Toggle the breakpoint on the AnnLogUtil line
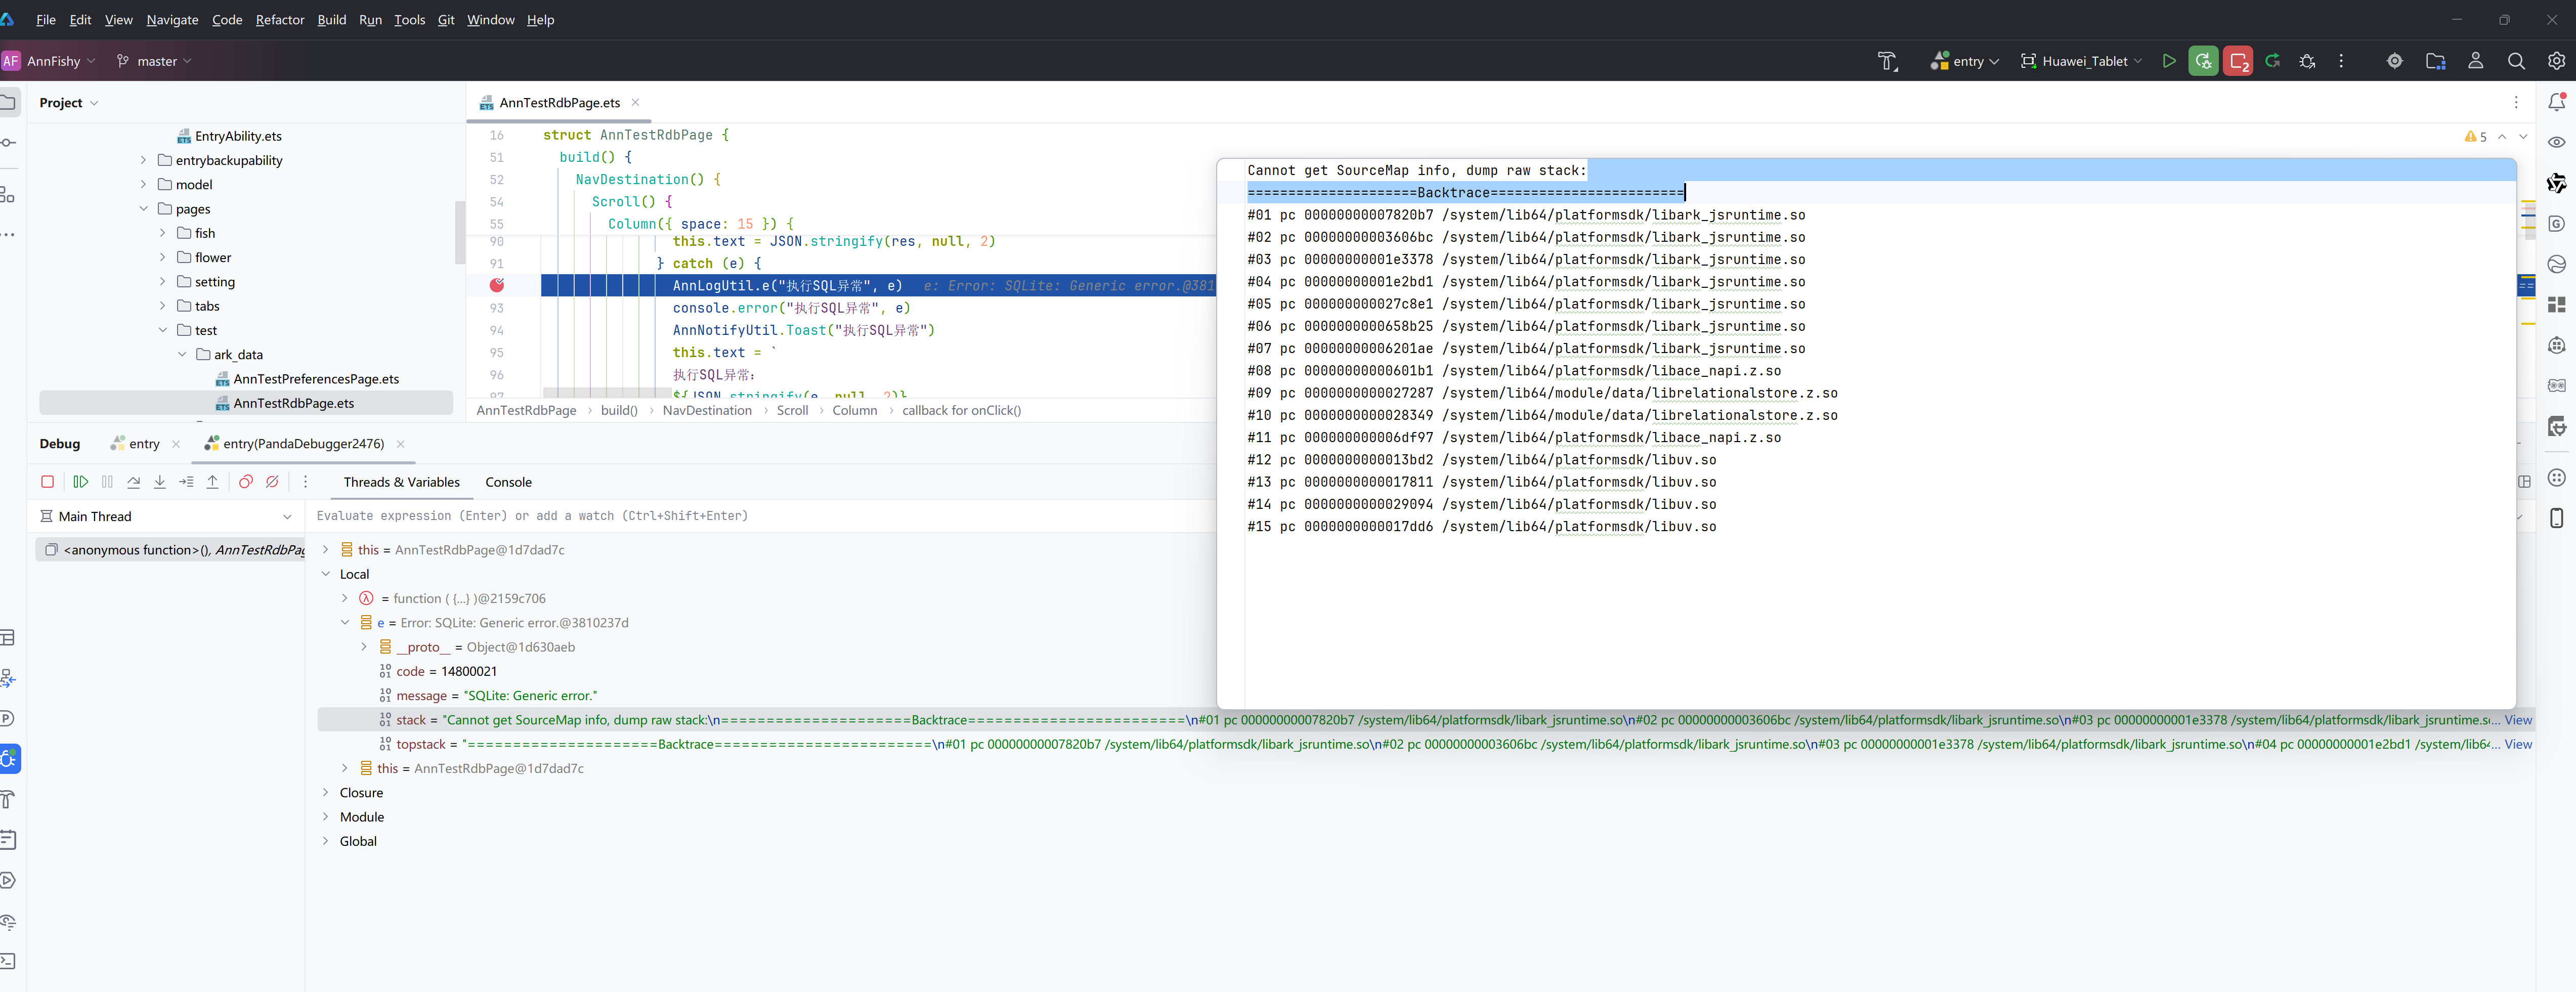2576x992 pixels. click(x=497, y=285)
